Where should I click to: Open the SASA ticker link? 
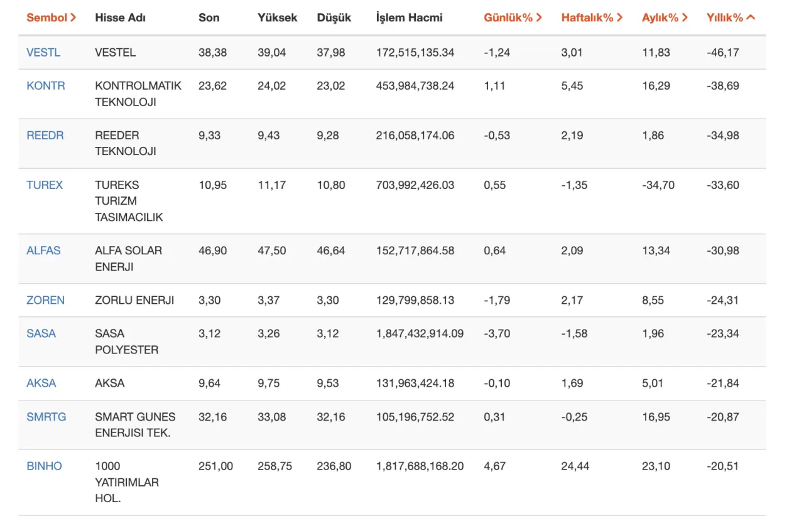(41, 333)
